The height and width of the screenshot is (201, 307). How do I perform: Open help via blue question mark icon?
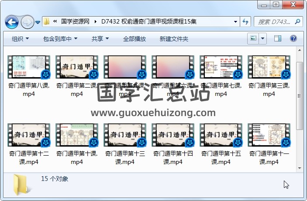293,38
